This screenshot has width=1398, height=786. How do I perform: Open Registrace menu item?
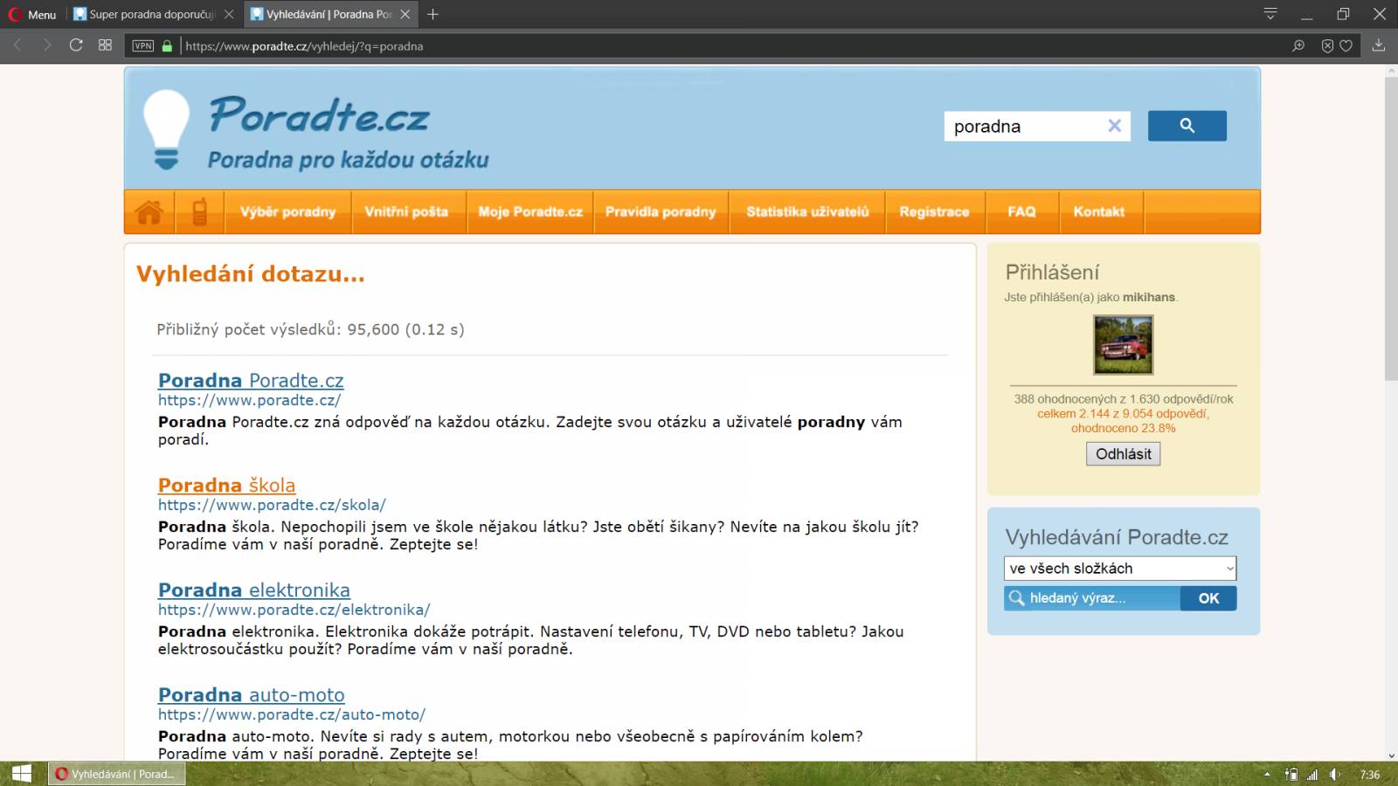pyautogui.click(x=934, y=211)
